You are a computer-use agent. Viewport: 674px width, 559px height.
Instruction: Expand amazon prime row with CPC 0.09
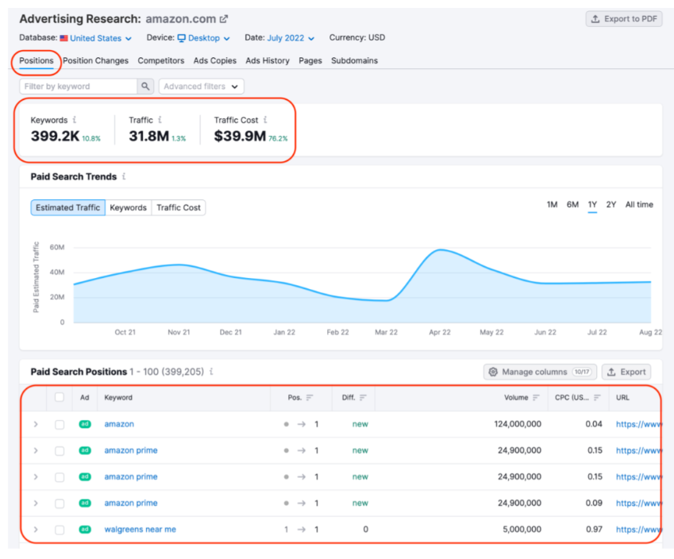36,503
